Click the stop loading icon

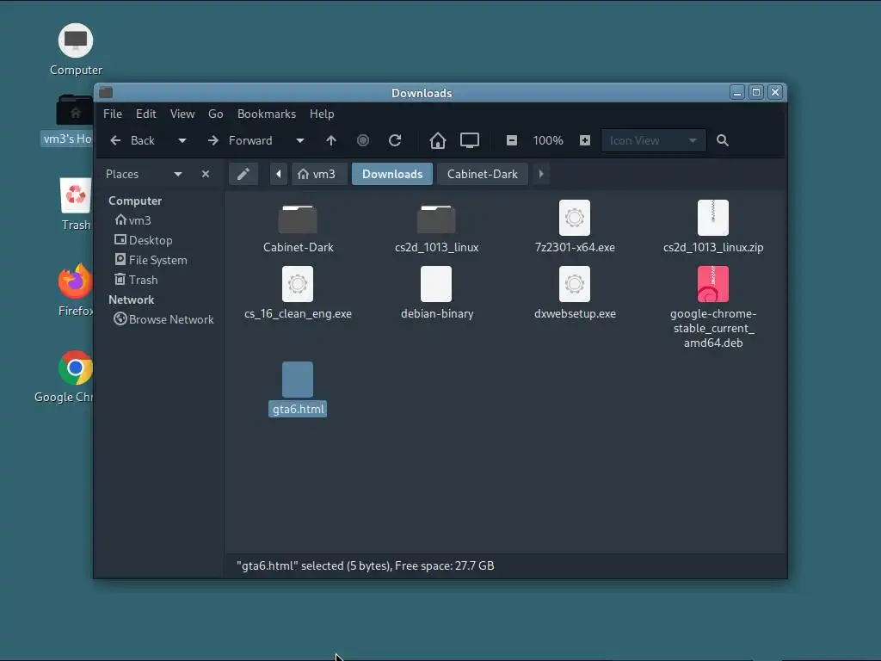(x=363, y=140)
